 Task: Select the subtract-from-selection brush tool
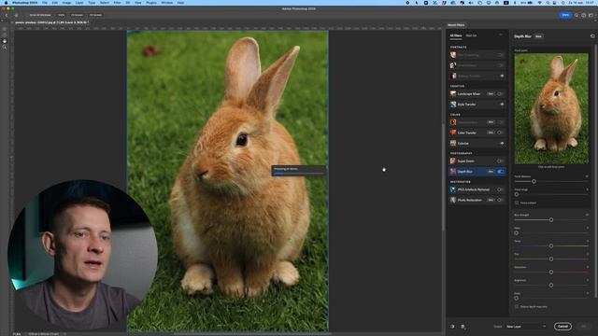click(x=5, y=35)
